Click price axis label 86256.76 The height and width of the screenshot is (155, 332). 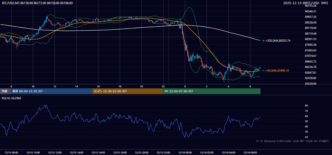tap(311, 67)
